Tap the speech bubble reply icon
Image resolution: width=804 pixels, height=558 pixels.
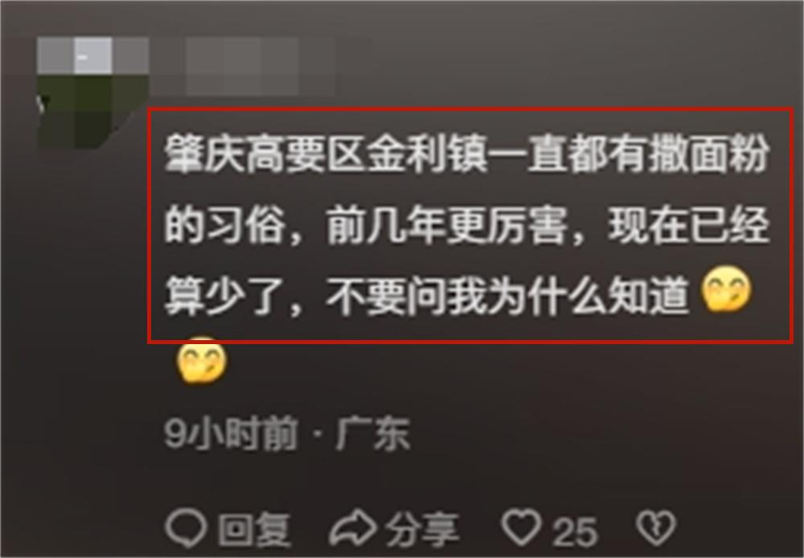pos(186,528)
